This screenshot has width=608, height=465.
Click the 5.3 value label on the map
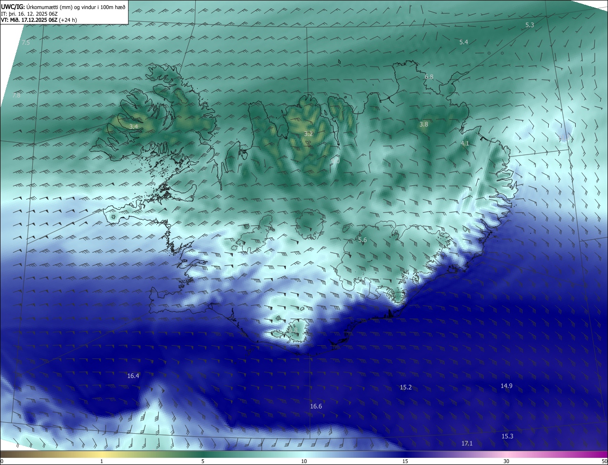[530, 25]
